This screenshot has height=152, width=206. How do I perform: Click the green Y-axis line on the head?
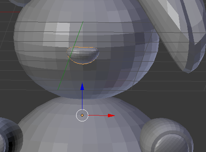click(x=70, y=56)
